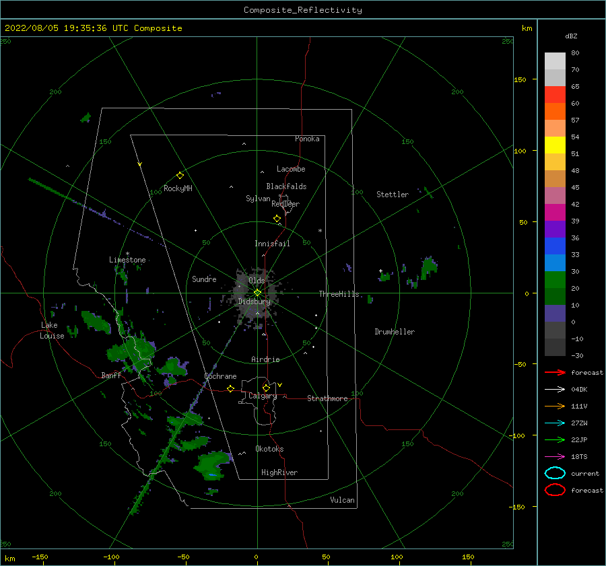
Task: Click the RedDeer city label
Action: [x=285, y=204]
